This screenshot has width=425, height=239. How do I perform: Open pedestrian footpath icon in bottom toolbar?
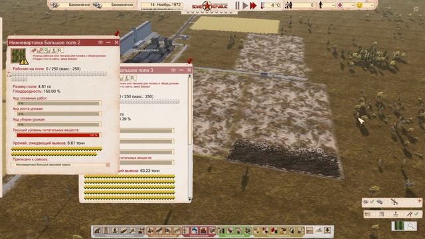coord(115,230)
